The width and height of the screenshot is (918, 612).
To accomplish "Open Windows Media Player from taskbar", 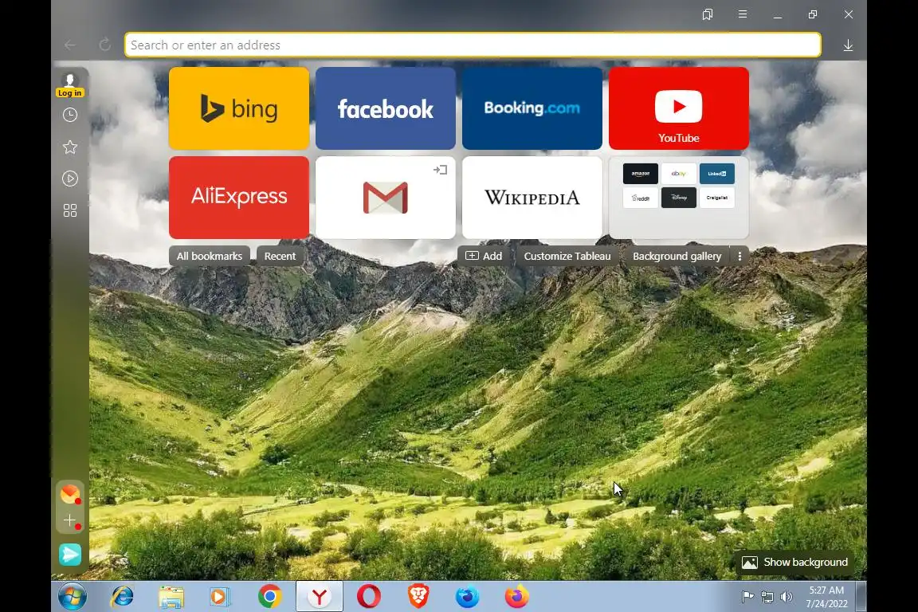I will pos(220,597).
